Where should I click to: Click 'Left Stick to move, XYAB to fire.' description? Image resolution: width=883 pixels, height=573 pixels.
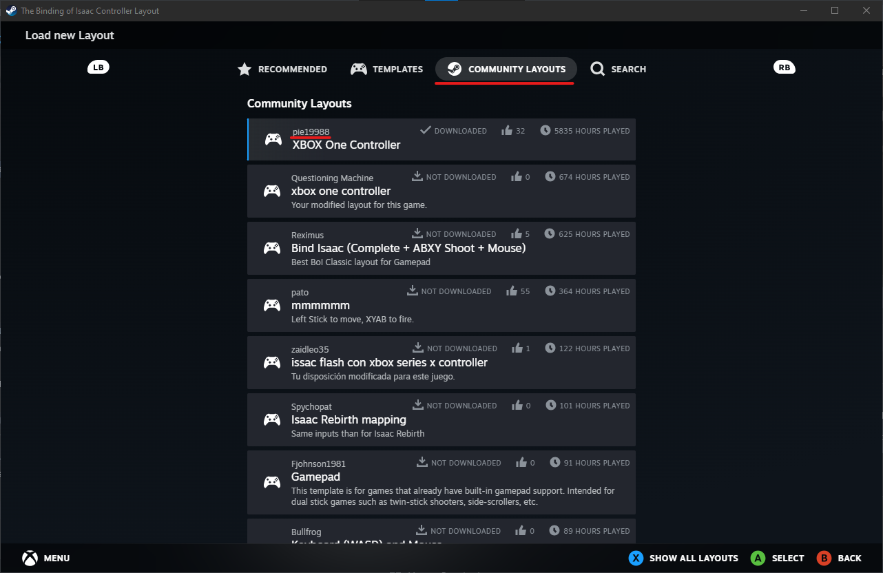(353, 320)
